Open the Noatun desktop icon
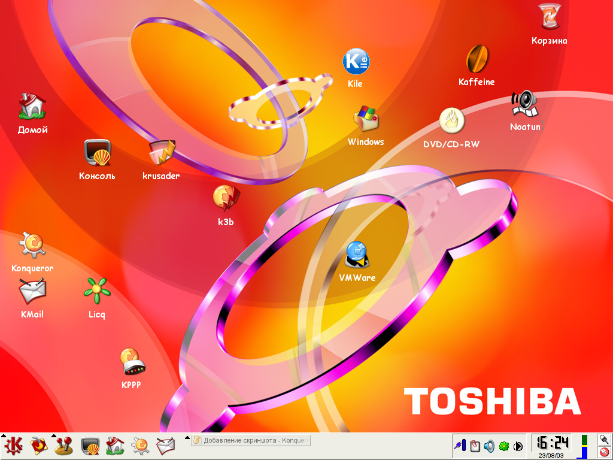This screenshot has width=613, height=460. tap(525, 105)
